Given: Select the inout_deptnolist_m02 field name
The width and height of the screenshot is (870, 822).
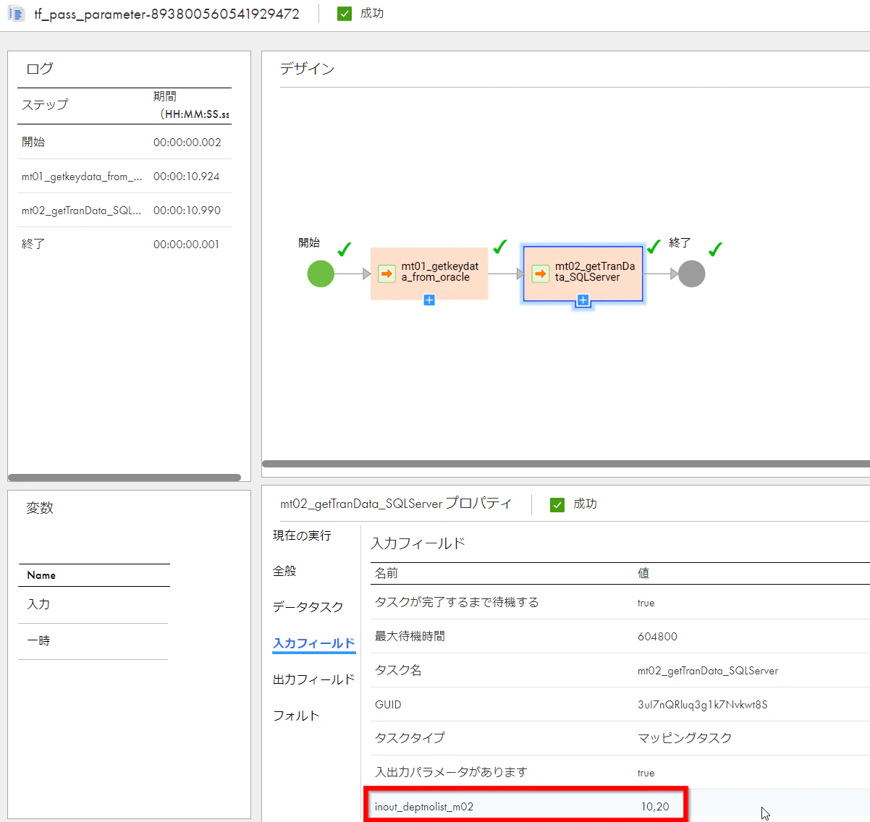Looking at the screenshot, I should click(424, 807).
